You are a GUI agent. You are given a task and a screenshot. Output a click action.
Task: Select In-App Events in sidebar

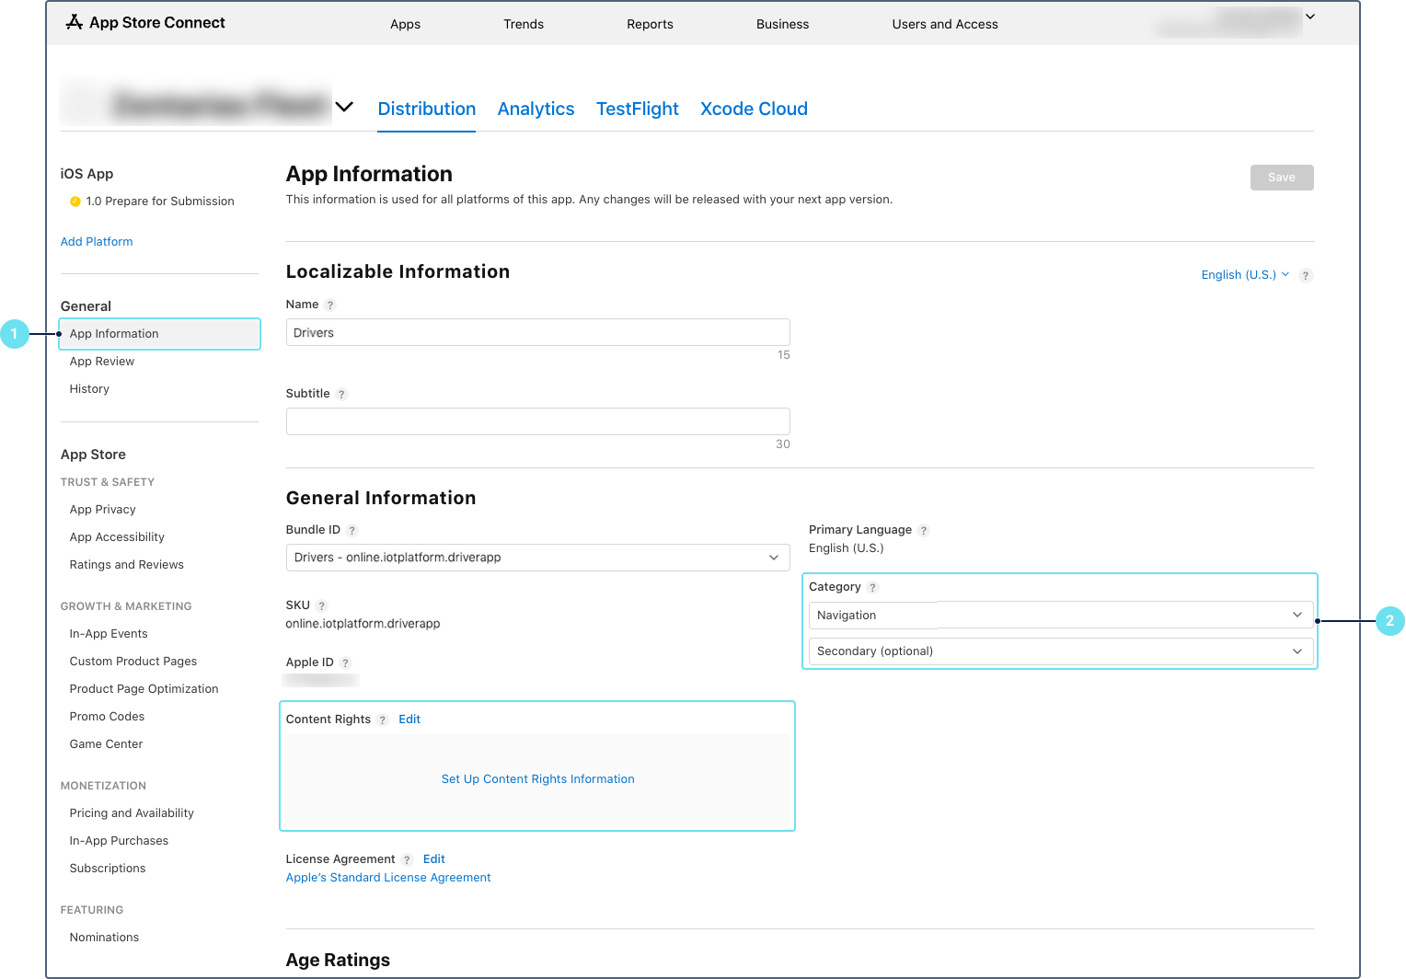[x=109, y=634]
